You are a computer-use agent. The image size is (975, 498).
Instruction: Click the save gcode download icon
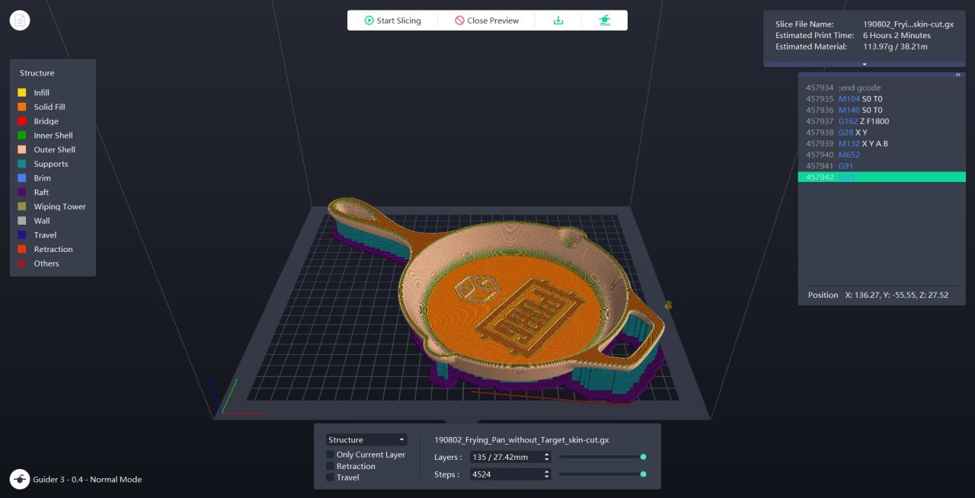pyautogui.click(x=558, y=21)
